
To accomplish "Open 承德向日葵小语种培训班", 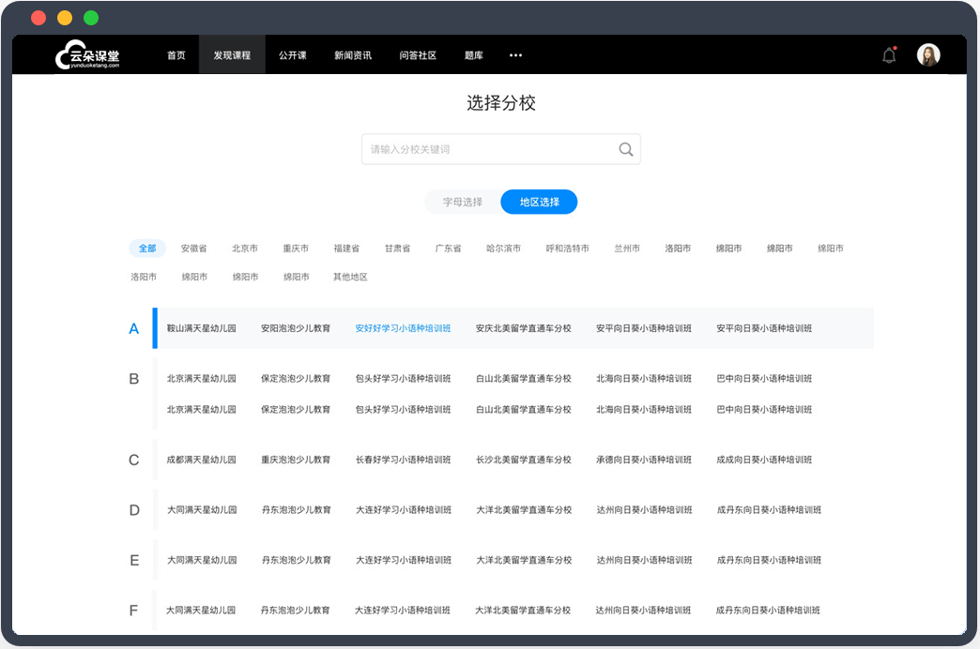I will tap(644, 460).
